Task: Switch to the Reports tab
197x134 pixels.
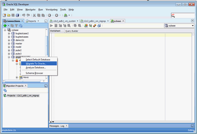Action: point(32,21)
